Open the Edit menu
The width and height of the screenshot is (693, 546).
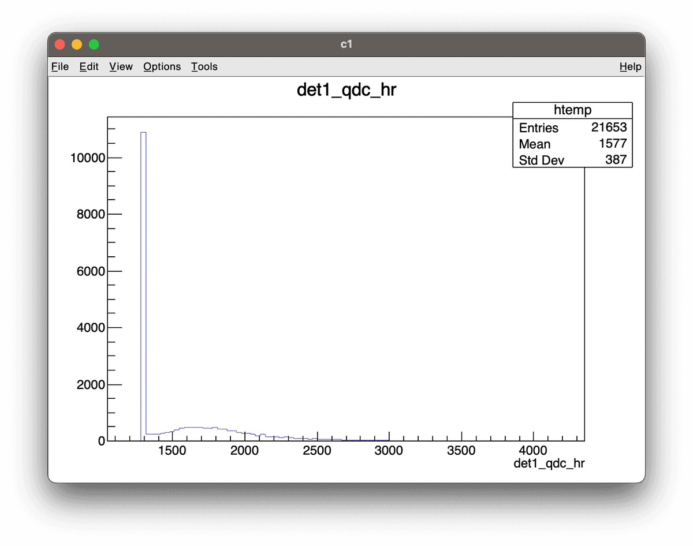click(x=89, y=66)
